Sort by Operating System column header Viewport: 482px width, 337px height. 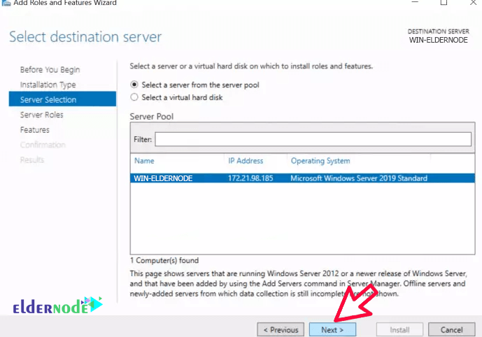click(320, 161)
